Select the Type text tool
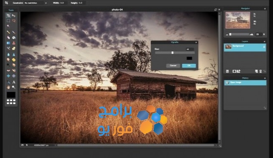 click(14, 82)
